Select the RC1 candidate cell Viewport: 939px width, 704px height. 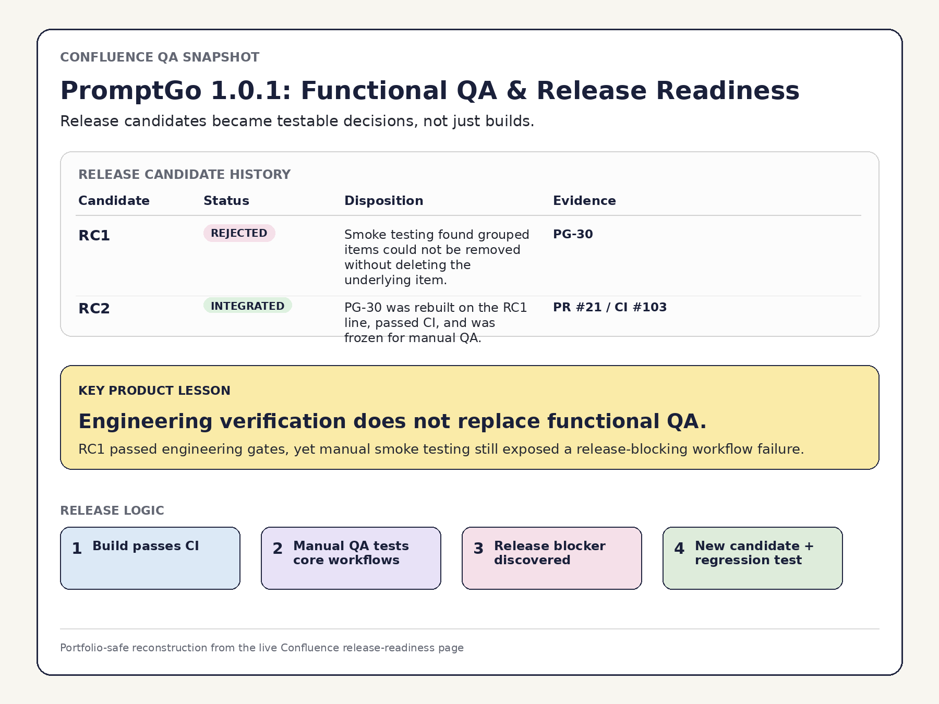point(94,236)
